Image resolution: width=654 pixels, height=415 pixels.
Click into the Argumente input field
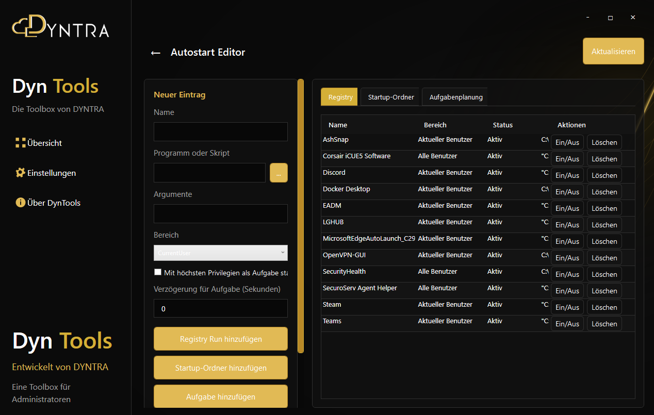pos(221,213)
